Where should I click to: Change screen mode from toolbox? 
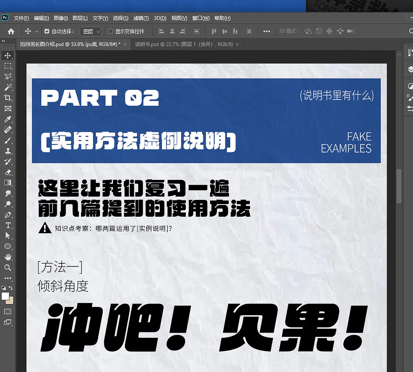pyautogui.click(x=8, y=322)
